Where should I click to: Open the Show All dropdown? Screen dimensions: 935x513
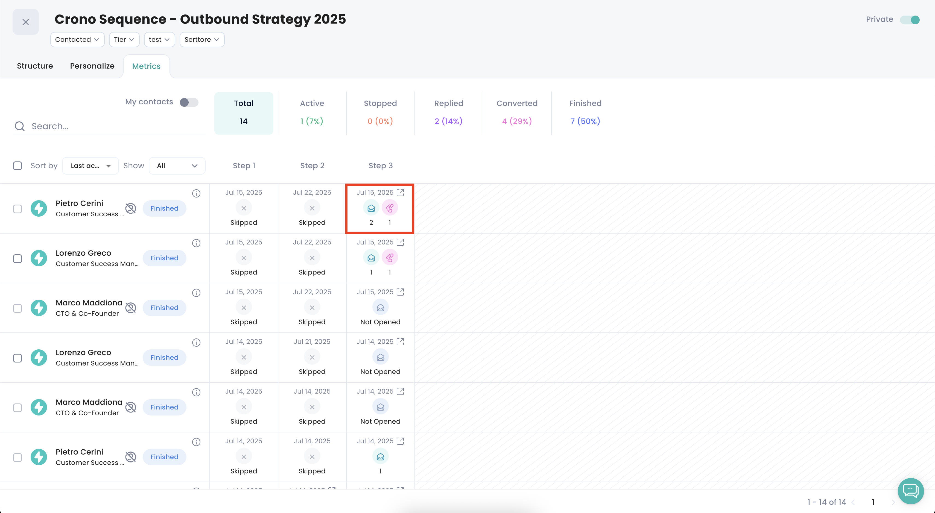coord(177,166)
